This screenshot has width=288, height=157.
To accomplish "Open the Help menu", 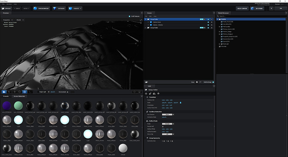I will tap(15, 4).
